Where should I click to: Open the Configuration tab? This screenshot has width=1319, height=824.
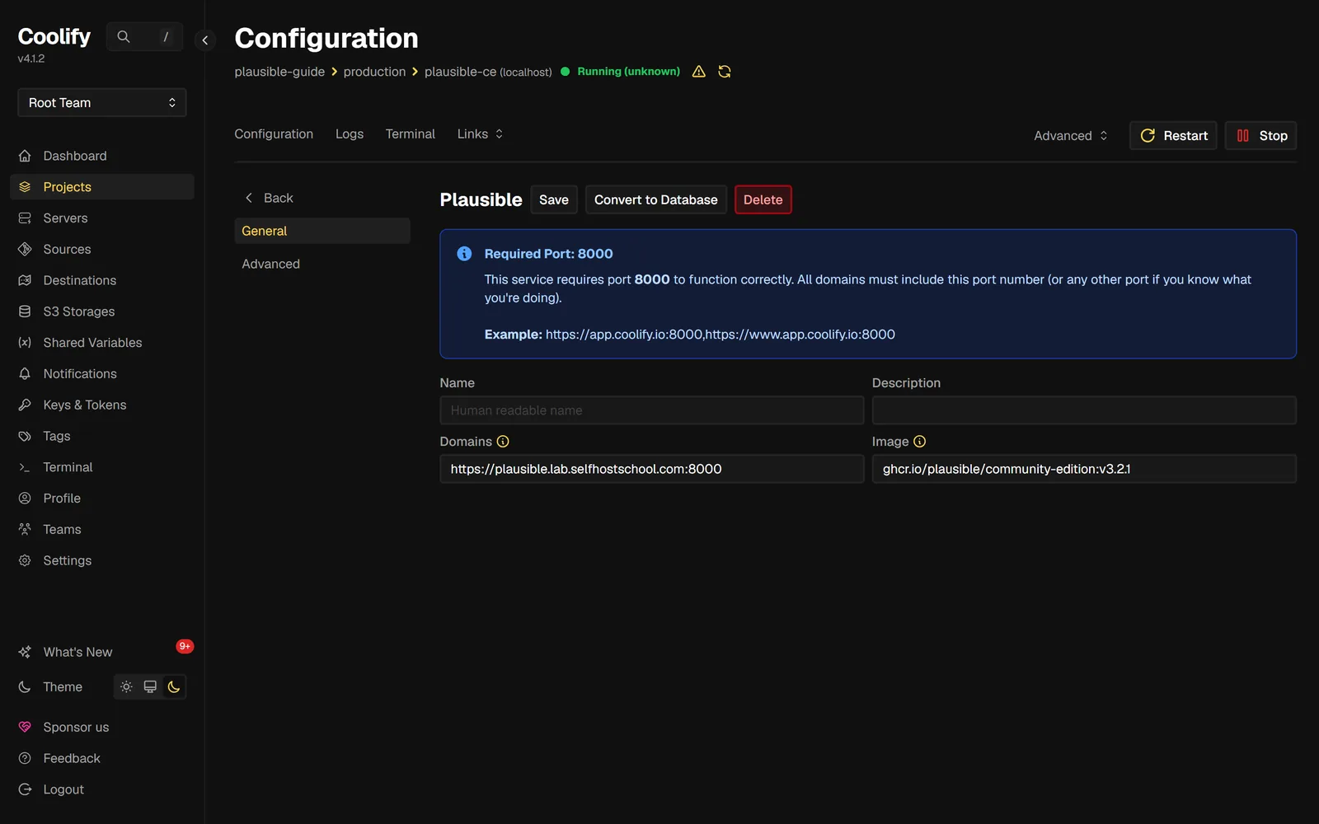(x=274, y=133)
